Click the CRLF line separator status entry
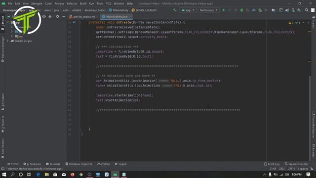The width and height of the screenshot is (316, 178). (281, 169)
